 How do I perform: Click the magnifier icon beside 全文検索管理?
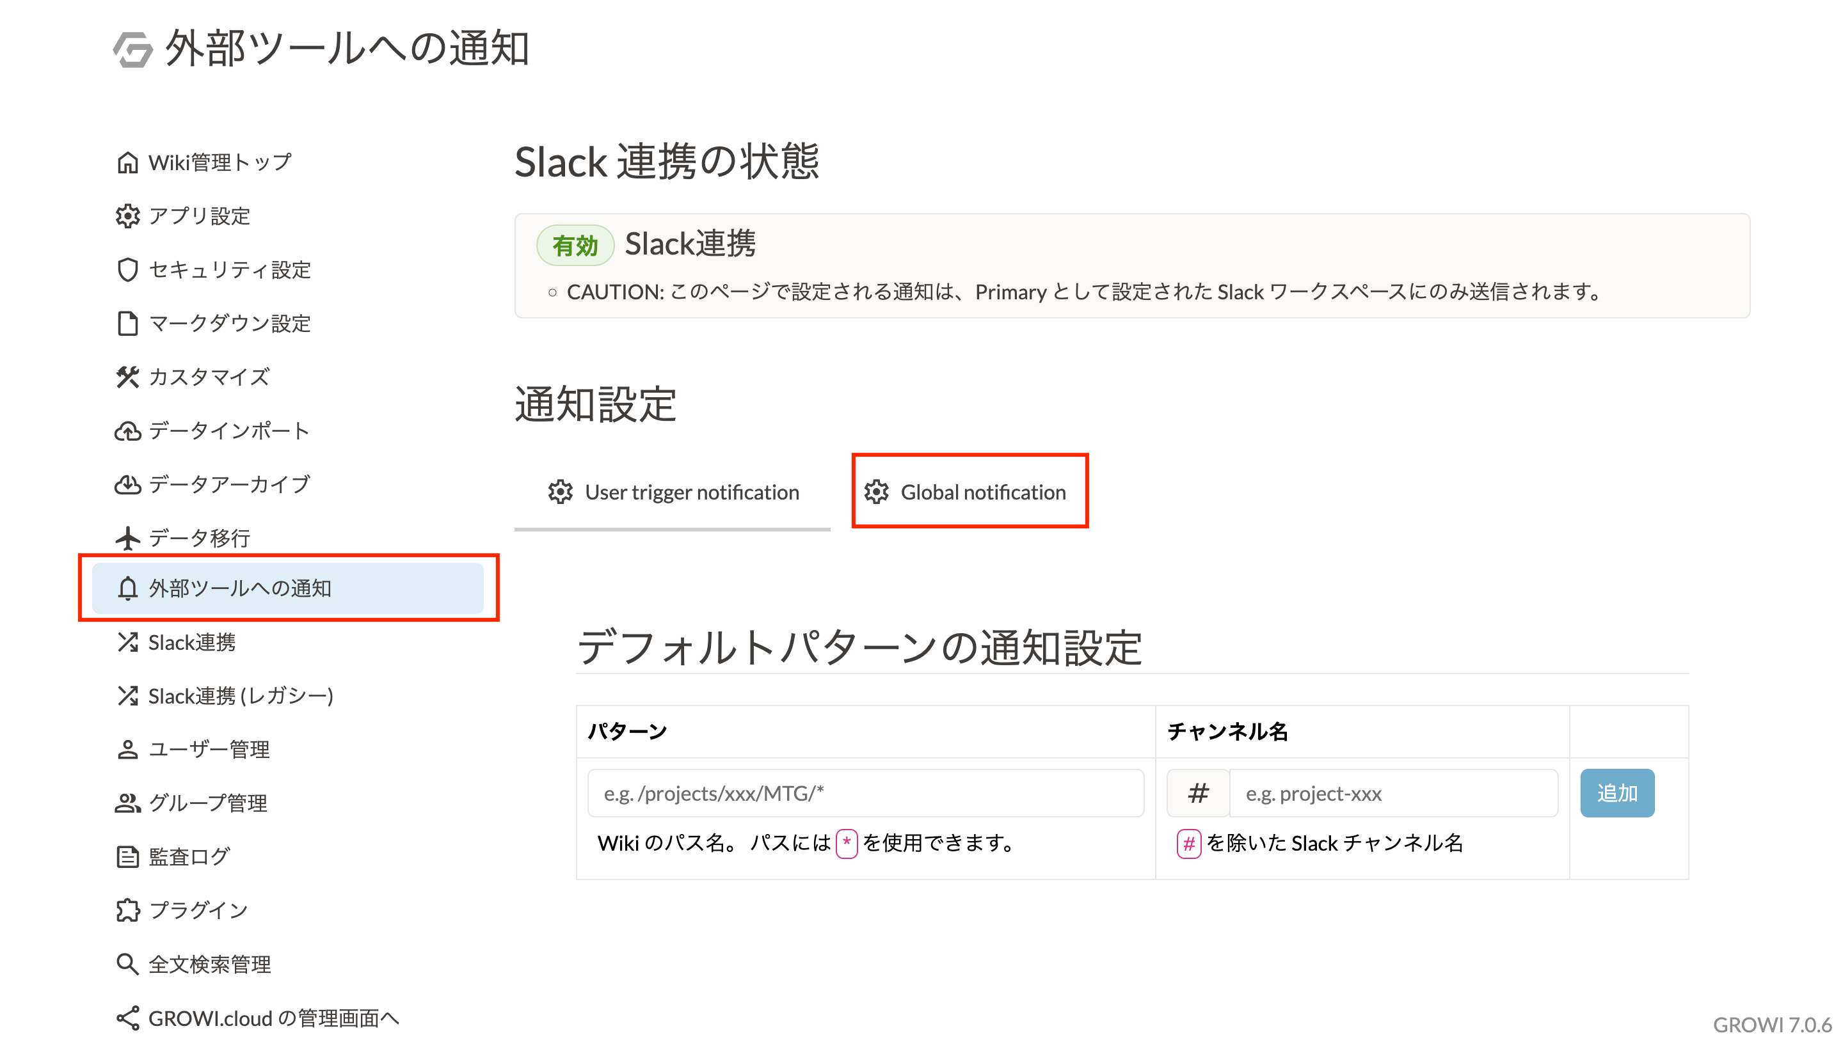tap(127, 964)
